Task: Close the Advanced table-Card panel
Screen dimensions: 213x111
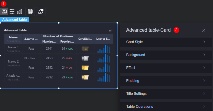Action: pos(204,30)
